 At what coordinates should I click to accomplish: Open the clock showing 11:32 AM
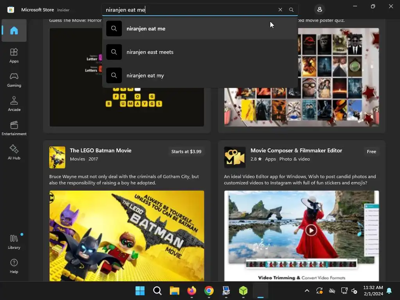tap(373, 291)
